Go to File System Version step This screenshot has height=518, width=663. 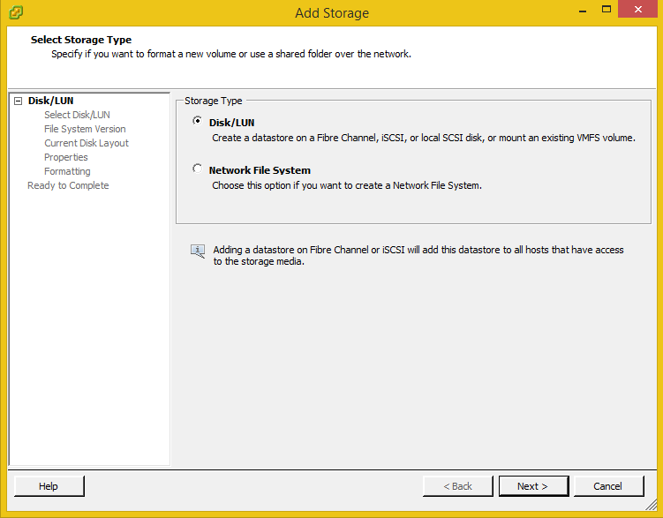click(85, 129)
